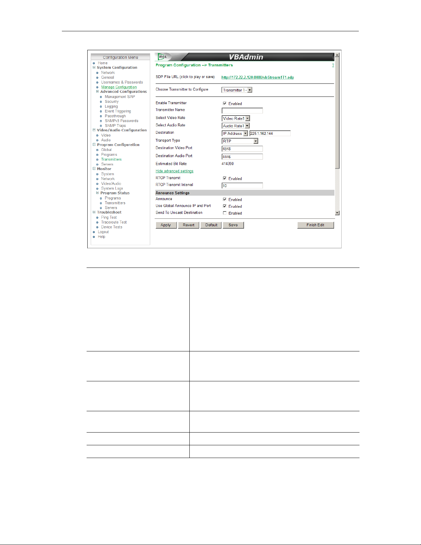The image size is (421, 545).
Task: Open SNMP Traps page
Action: pyautogui.click(x=115, y=126)
